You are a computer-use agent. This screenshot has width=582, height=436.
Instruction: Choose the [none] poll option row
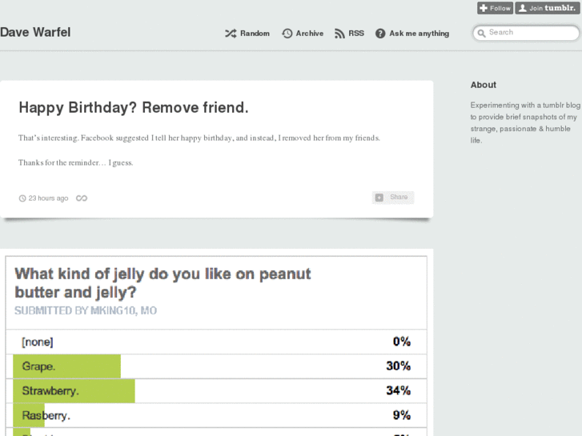click(216, 342)
